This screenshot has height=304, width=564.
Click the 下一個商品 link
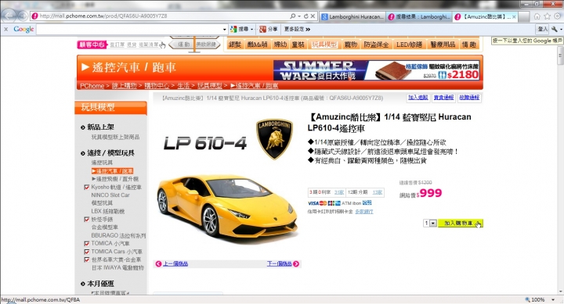coord(279,264)
